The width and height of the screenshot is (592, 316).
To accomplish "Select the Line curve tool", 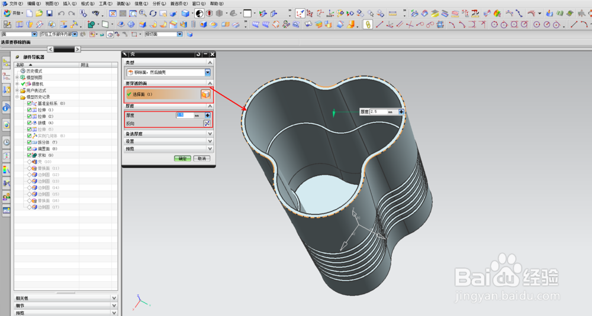I will (x=379, y=24).
